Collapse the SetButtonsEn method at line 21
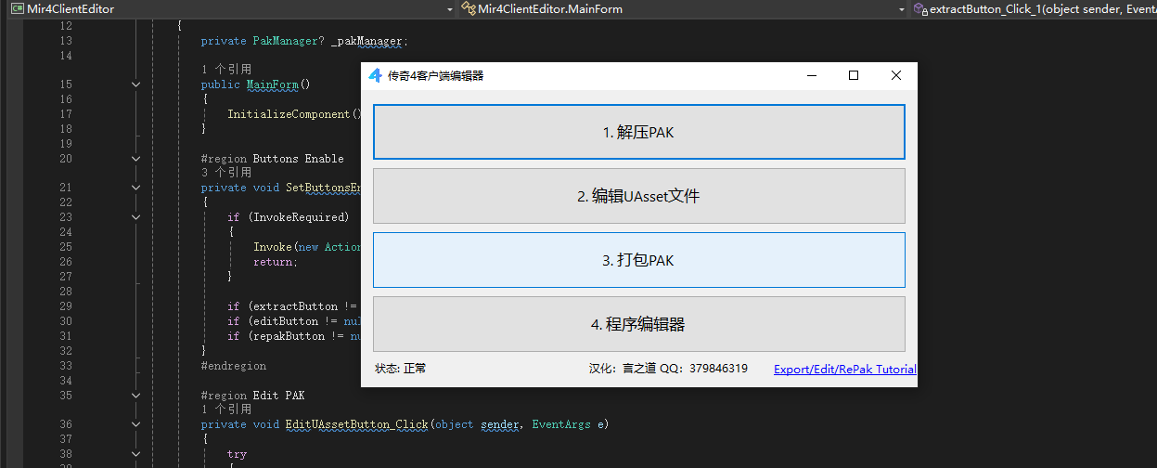Viewport: 1157px width, 468px height. 136,188
